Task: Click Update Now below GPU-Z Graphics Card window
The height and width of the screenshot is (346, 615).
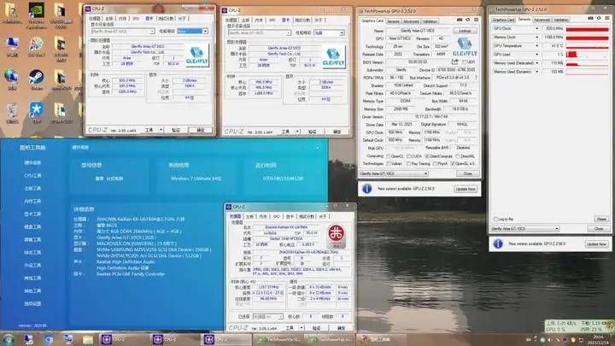Action: [x=466, y=189]
